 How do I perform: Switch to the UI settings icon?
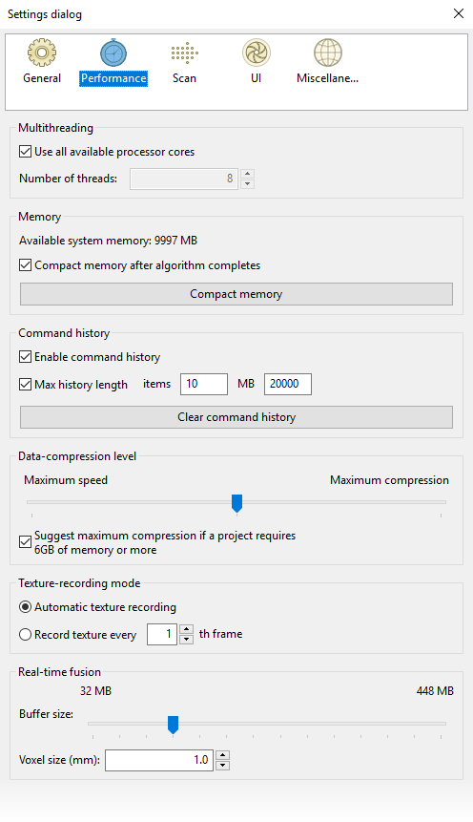[x=257, y=53]
